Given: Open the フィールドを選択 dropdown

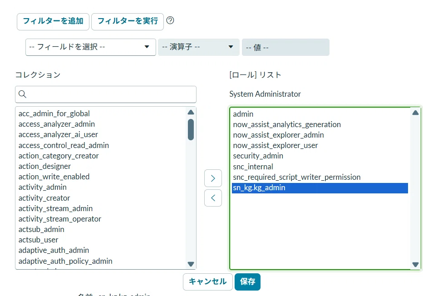Looking at the screenshot, I should [91, 47].
